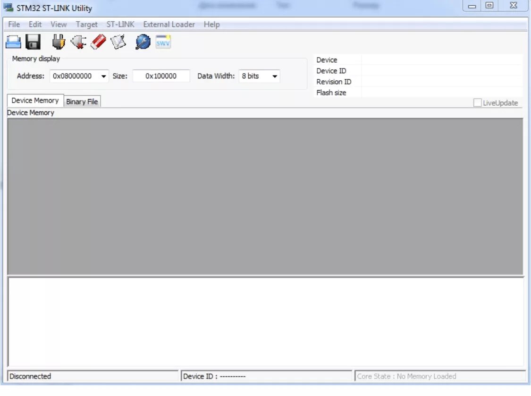Click the Open file toolbar icon
Viewport: 531px width, 396px height.
coord(13,42)
